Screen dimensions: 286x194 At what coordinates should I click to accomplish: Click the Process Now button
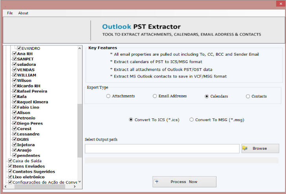pos(184,181)
